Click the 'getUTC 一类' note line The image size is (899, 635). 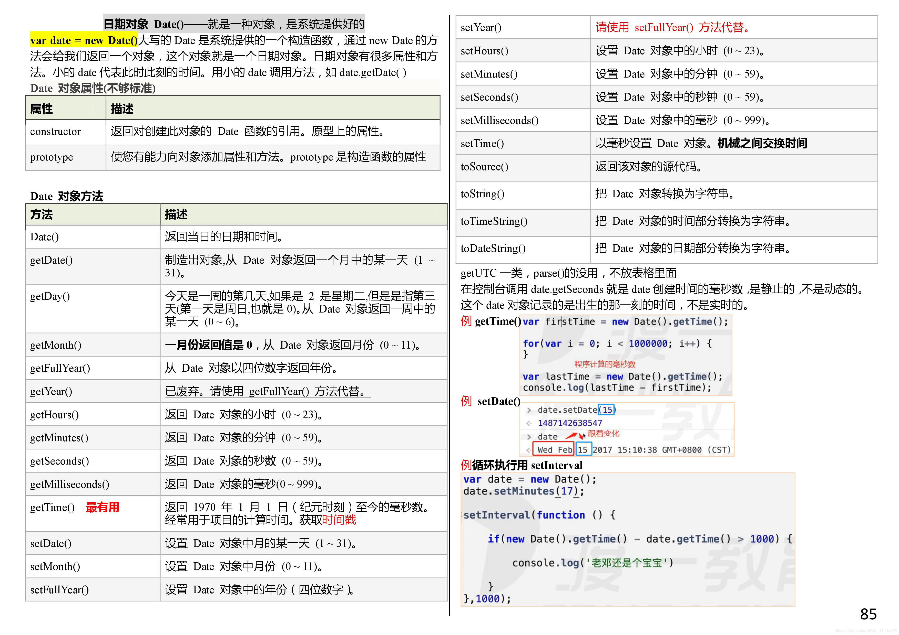point(568,273)
